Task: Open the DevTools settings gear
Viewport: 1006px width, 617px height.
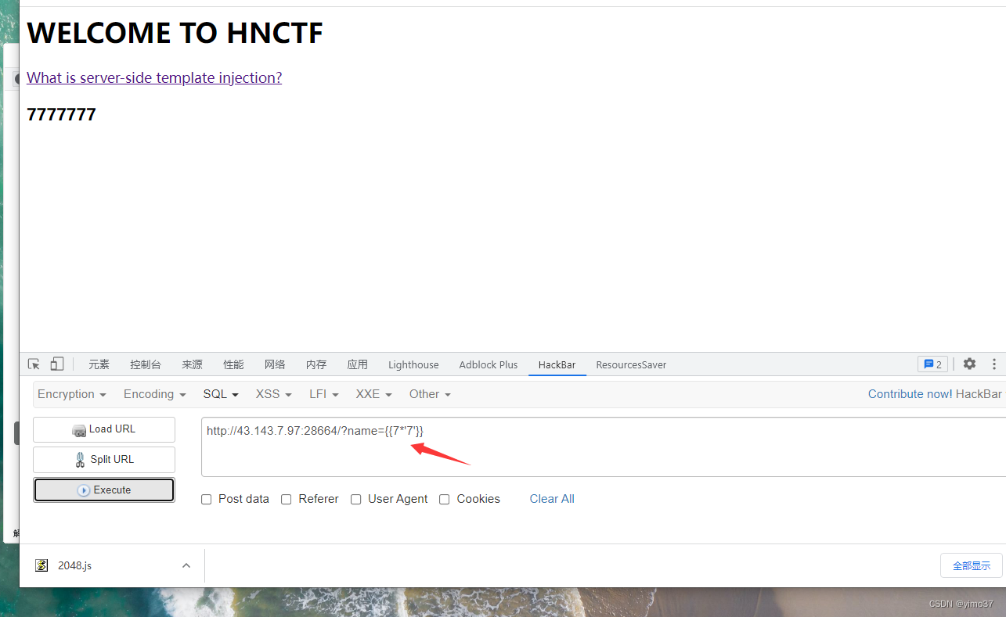Action: [x=969, y=364]
